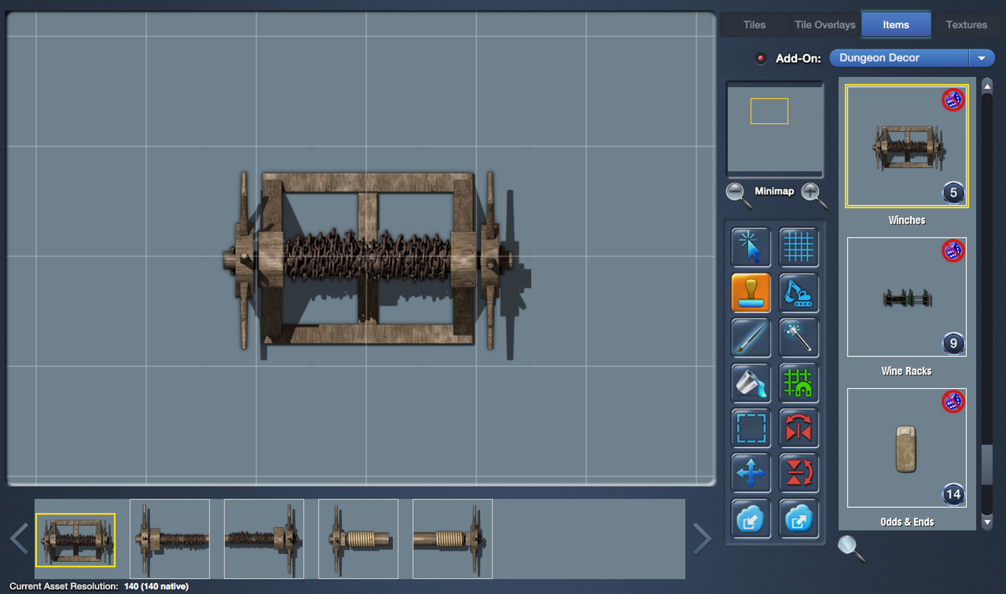1006x594 pixels.
Task: Select the Winches category thumbnail
Action: pyautogui.click(x=907, y=146)
